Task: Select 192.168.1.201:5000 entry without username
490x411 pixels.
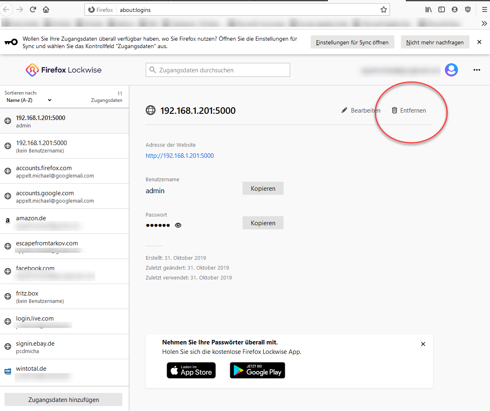Action: click(x=64, y=146)
